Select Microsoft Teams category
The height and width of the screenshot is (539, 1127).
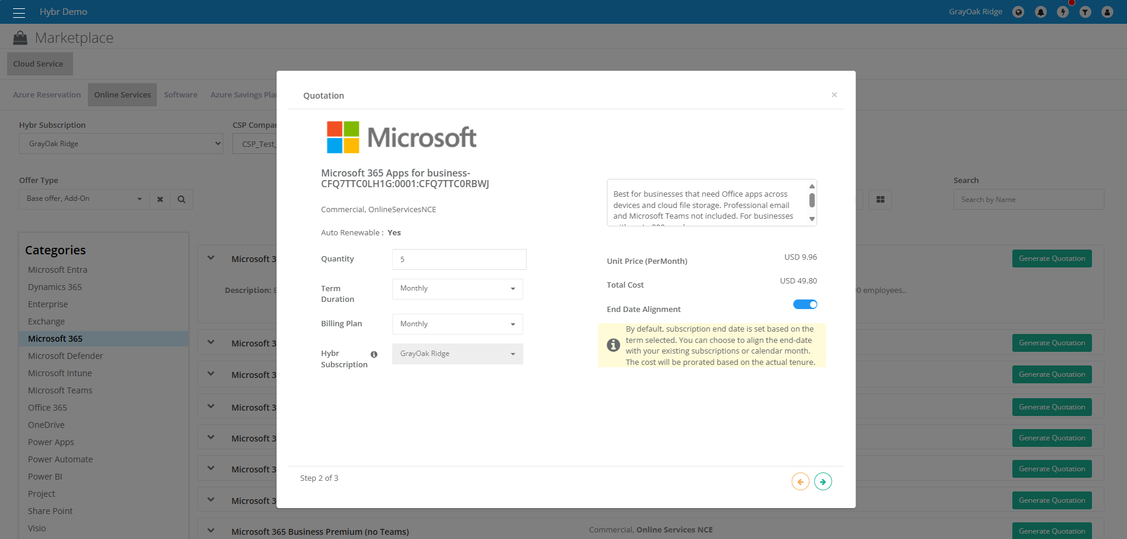pyautogui.click(x=60, y=390)
